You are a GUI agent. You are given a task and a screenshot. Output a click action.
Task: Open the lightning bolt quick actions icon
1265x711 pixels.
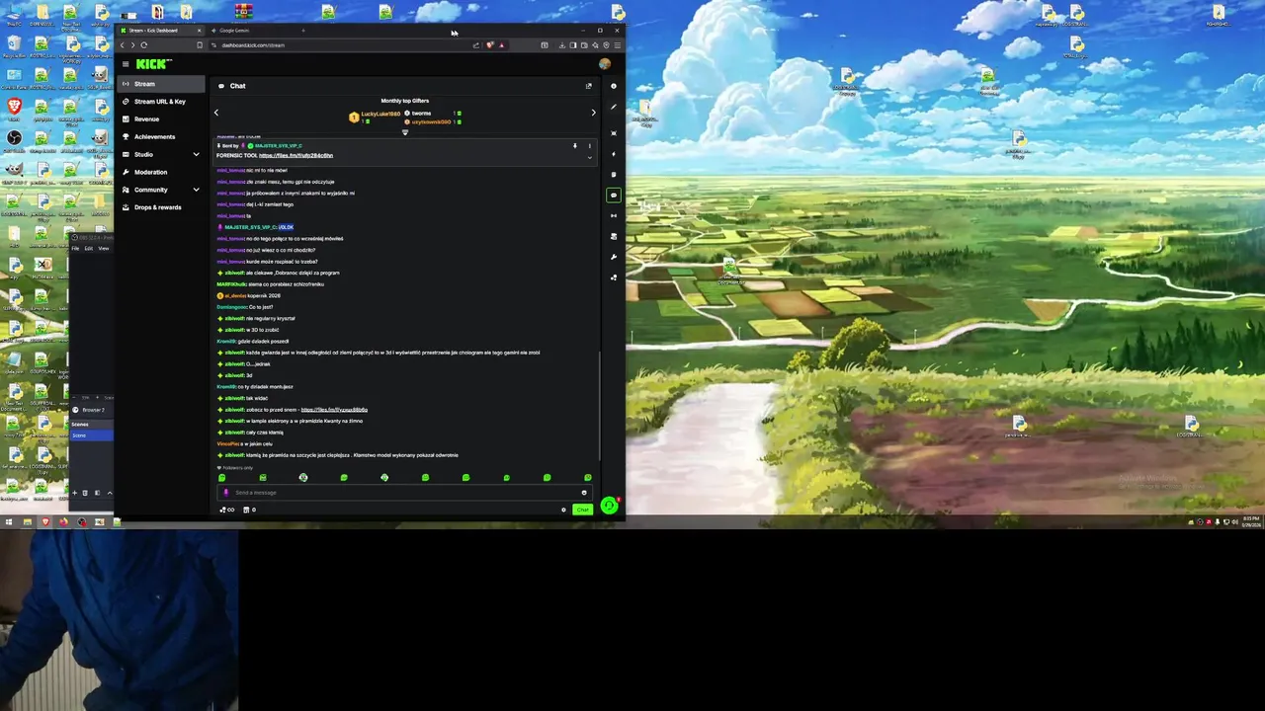[614, 154]
